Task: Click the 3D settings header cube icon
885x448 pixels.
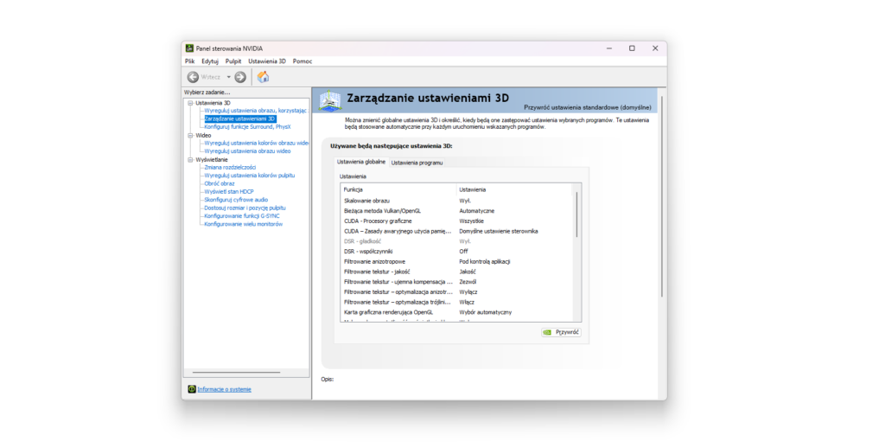Action: pyautogui.click(x=330, y=100)
